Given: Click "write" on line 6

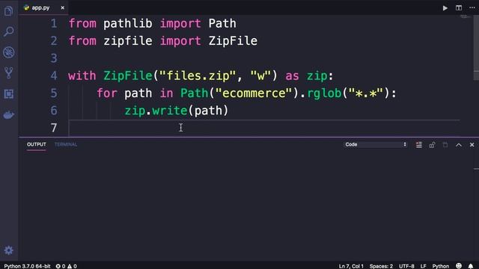Looking at the screenshot, I should tap(170, 111).
